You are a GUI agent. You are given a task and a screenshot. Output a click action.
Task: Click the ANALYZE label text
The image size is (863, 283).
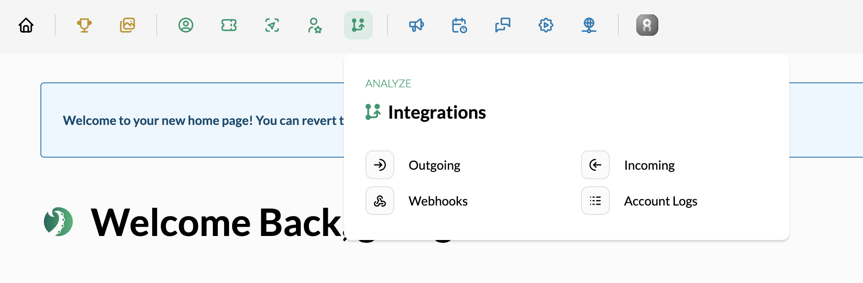[388, 84]
